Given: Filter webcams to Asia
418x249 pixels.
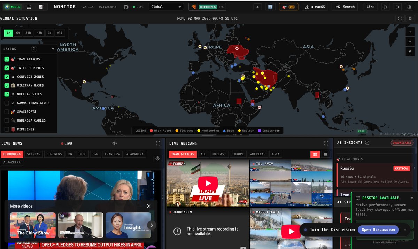Looking at the screenshot, I should [276, 154].
